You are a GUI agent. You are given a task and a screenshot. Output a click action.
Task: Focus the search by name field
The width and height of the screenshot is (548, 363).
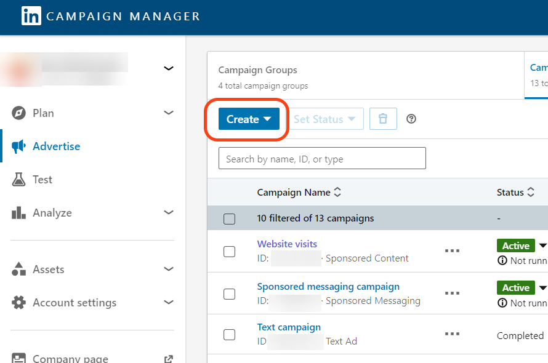[322, 158]
